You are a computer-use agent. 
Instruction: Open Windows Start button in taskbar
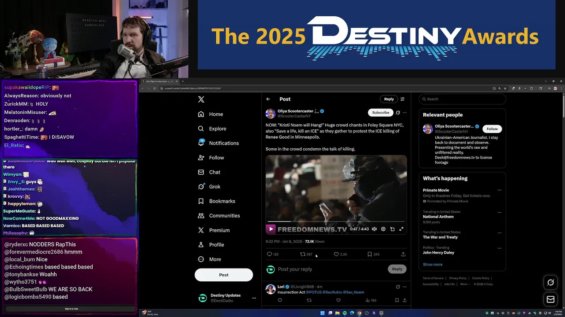[323, 313]
